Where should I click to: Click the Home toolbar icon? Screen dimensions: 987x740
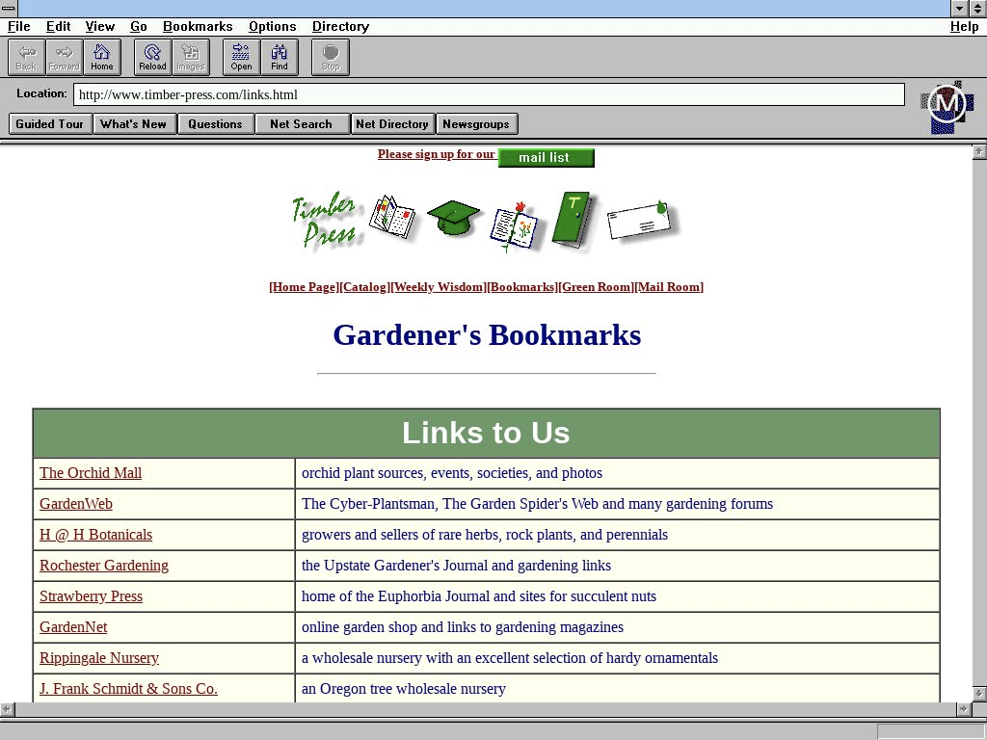click(x=102, y=57)
